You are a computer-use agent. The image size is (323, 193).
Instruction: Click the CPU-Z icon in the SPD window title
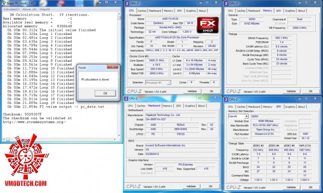(x=227, y=100)
